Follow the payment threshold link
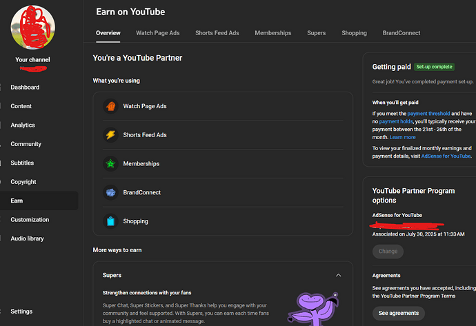The height and width of the screenshot is (326, 476). click(428, 114)
